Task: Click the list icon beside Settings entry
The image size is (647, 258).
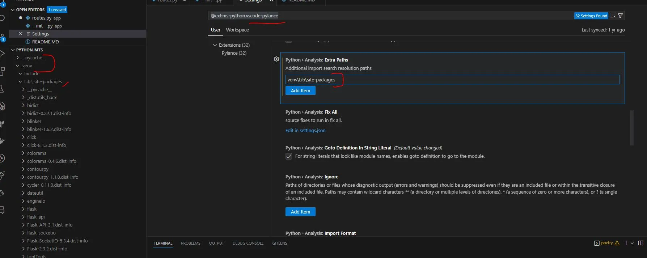Action: pos(29,34)
